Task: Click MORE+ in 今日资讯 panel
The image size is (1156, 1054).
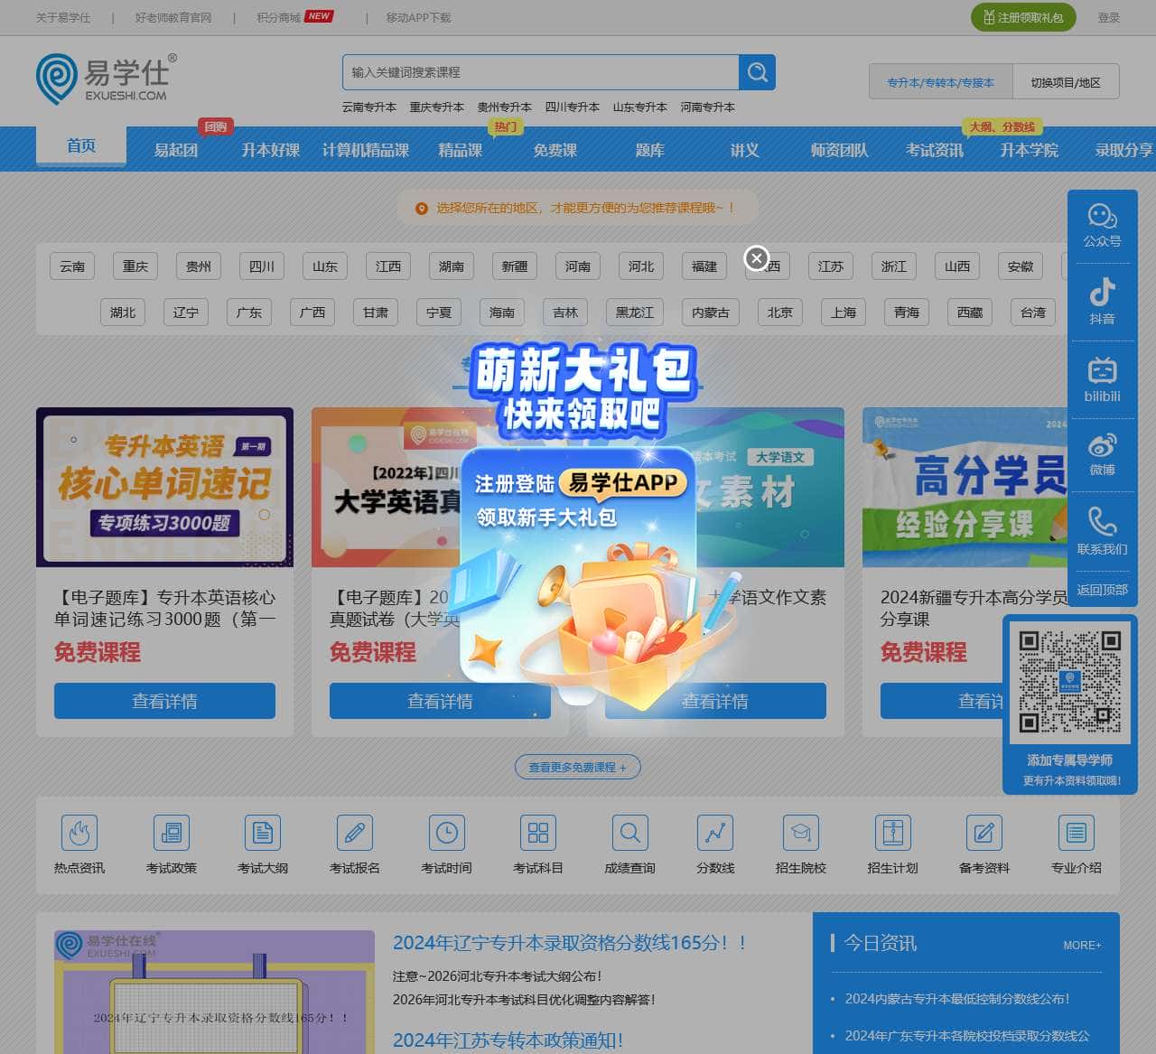Action: tap(1082, 945)
